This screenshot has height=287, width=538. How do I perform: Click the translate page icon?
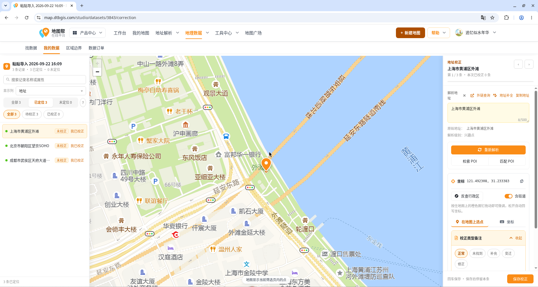pyautogui.click(x=483, y=18)
